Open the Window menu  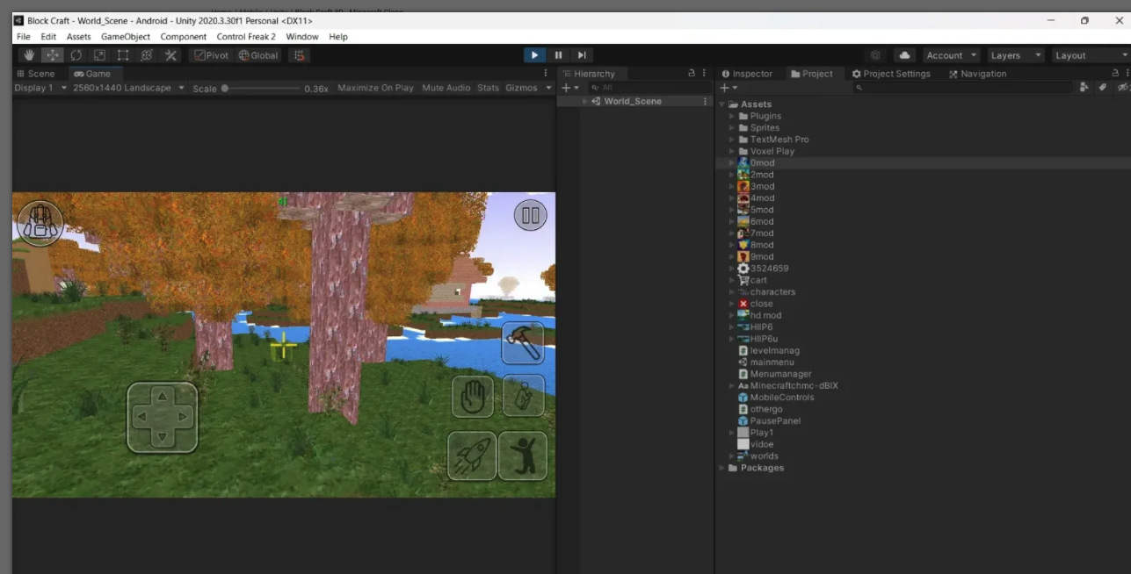point(302,37)
